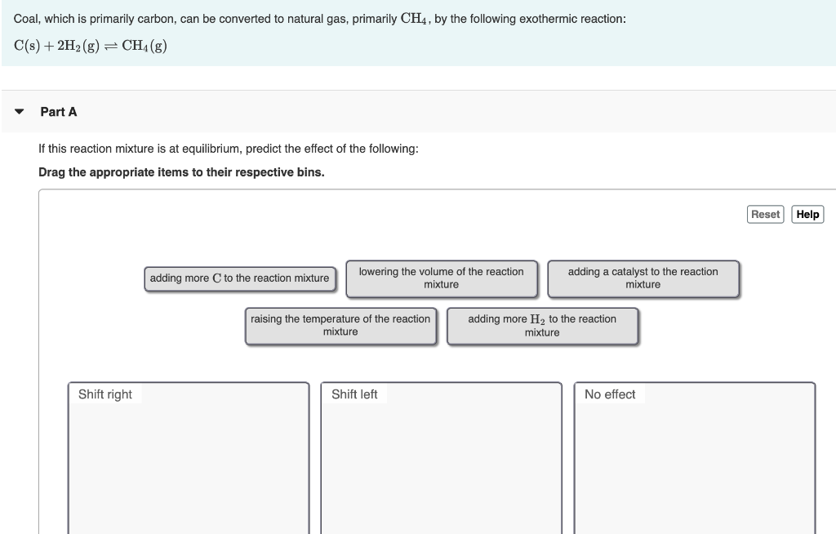Click the 'Shift right' bin label

[x=105, y=394]
